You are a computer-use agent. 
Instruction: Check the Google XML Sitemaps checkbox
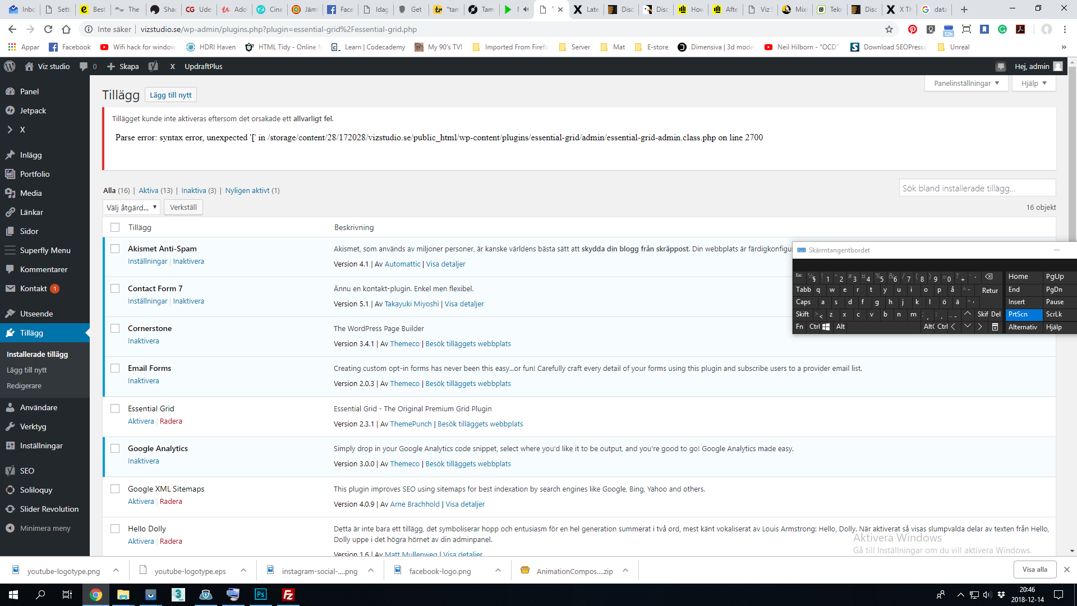point(115,489)
